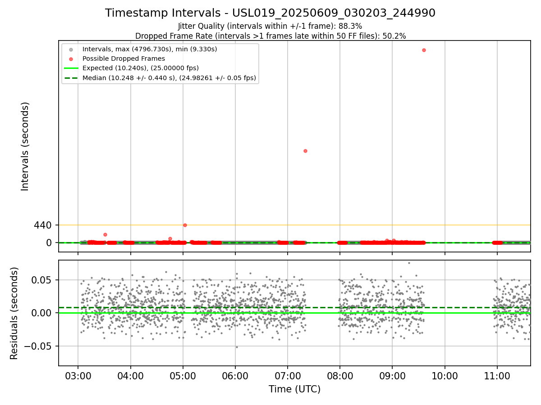Click the 08:00 x-axis tick label

pyautogui.click(x=340, y=375)
